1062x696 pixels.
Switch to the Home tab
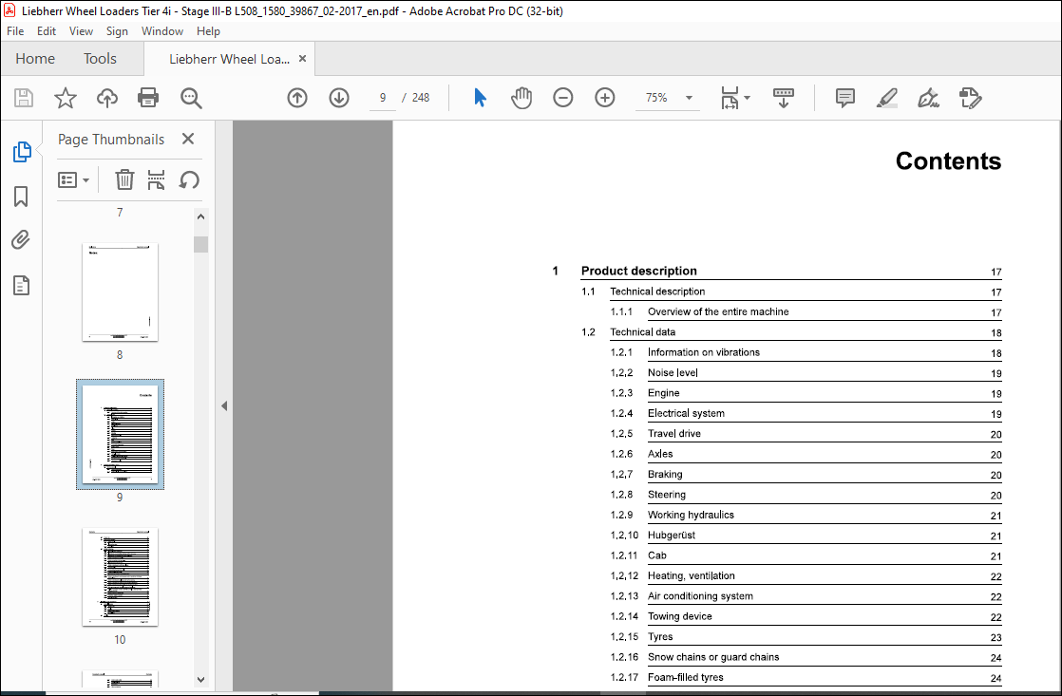pos(35,59)
